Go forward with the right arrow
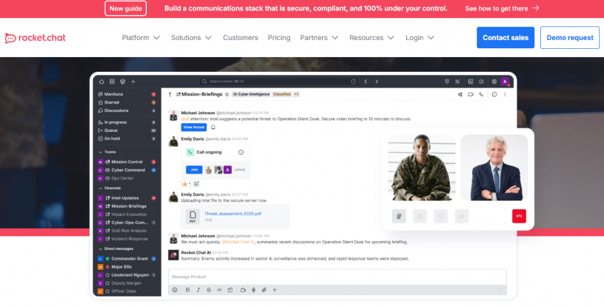The image size is (604, 307). (x=377, y=82)
